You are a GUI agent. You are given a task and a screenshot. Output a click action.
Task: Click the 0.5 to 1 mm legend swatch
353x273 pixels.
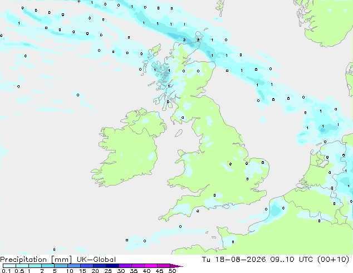[x=22, y=266]
